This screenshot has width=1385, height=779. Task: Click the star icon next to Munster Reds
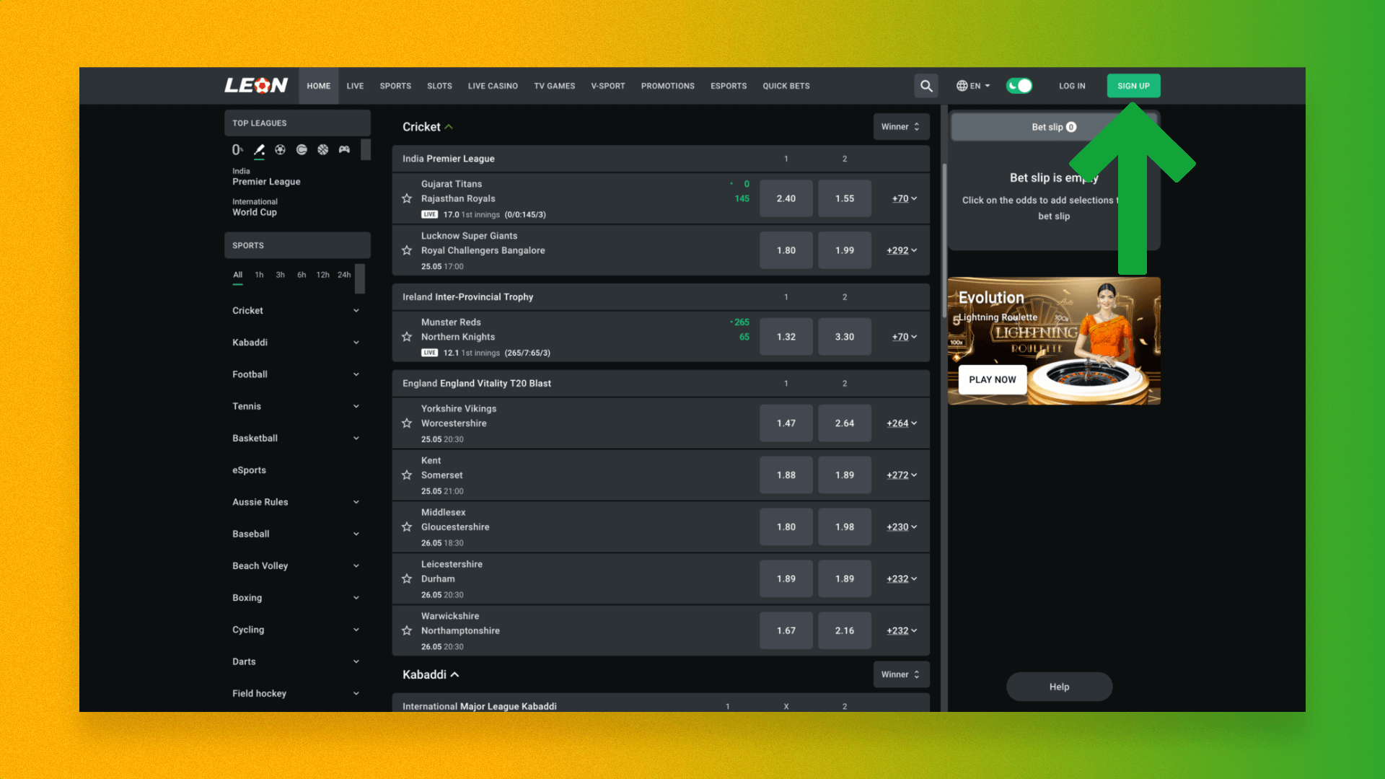coord(406,335)
